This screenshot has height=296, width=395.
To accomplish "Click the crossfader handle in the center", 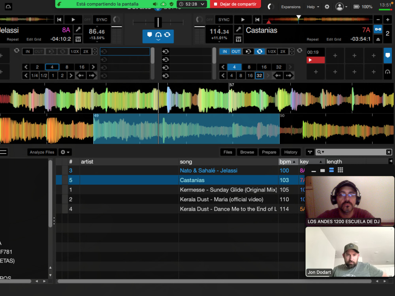I will (158, 22).
